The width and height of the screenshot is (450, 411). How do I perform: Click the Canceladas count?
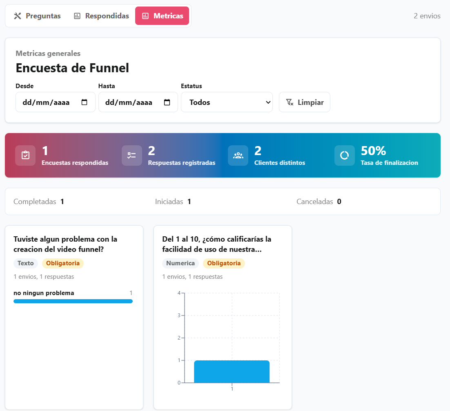pos(339,202)
